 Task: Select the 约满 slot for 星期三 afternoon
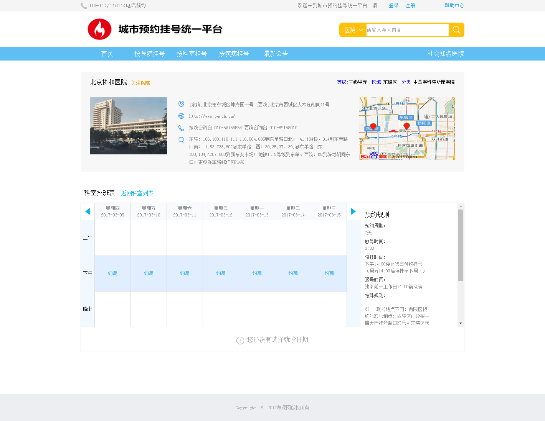329,273
